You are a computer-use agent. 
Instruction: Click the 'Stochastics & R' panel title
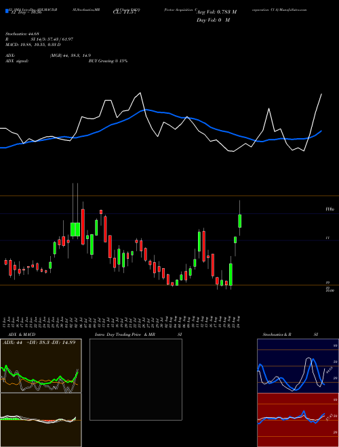click(x=277, y=335)
